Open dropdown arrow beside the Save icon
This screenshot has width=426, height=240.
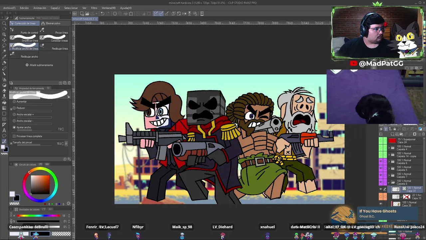pyautogui.click(x=96, y=14)
